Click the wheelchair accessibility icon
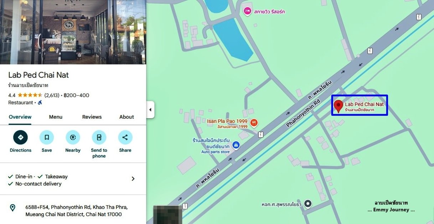This screenshot has height=224, width=434. tap(40, 103)
